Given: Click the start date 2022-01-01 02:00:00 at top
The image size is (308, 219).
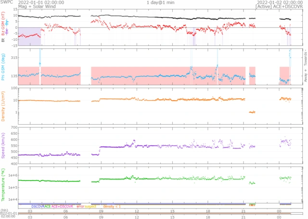Looking at the screenshot, I should (x=36, y=2).
